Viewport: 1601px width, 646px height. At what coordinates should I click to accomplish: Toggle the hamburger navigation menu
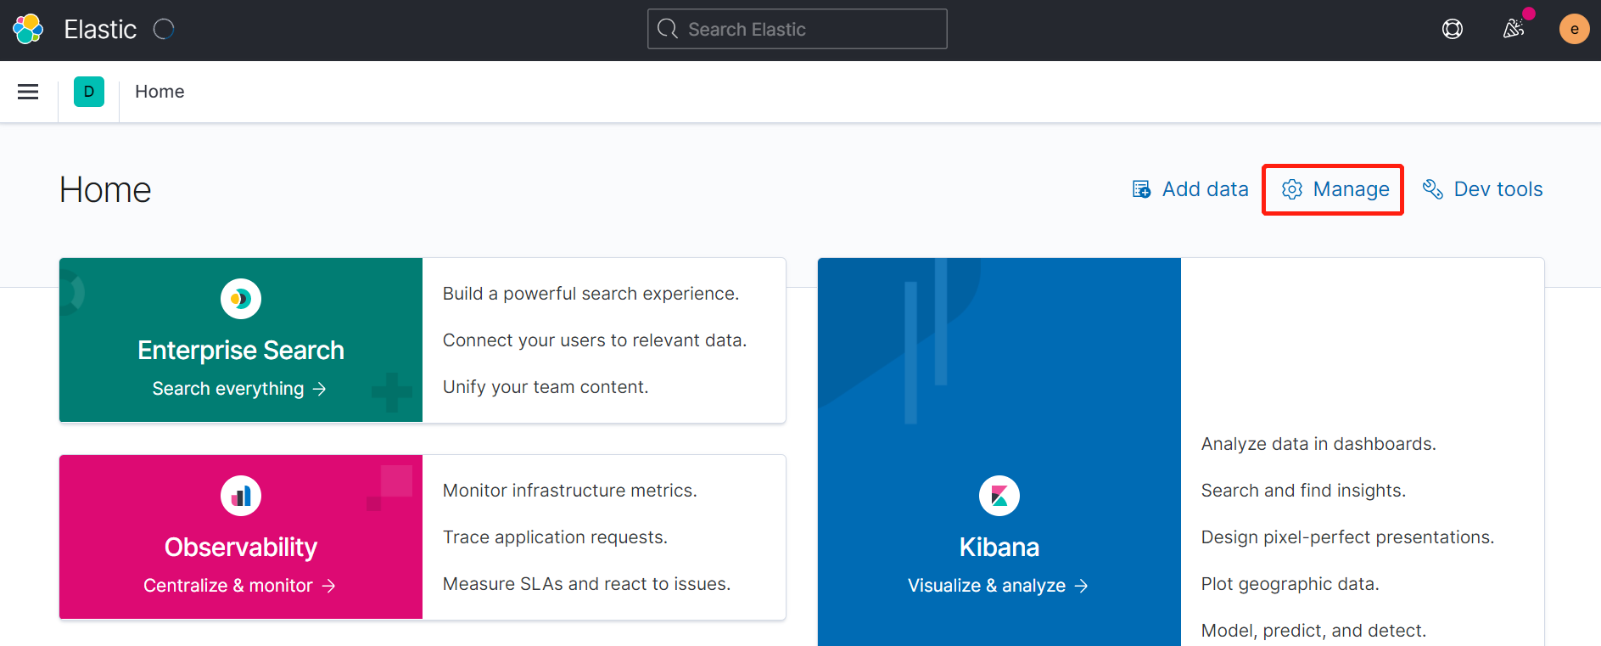pyautogui.click(x=28, y=92)
